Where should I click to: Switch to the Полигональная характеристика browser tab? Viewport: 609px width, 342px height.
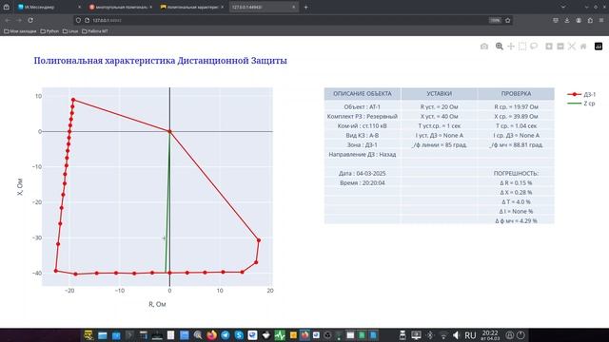[x=191, y=7]
